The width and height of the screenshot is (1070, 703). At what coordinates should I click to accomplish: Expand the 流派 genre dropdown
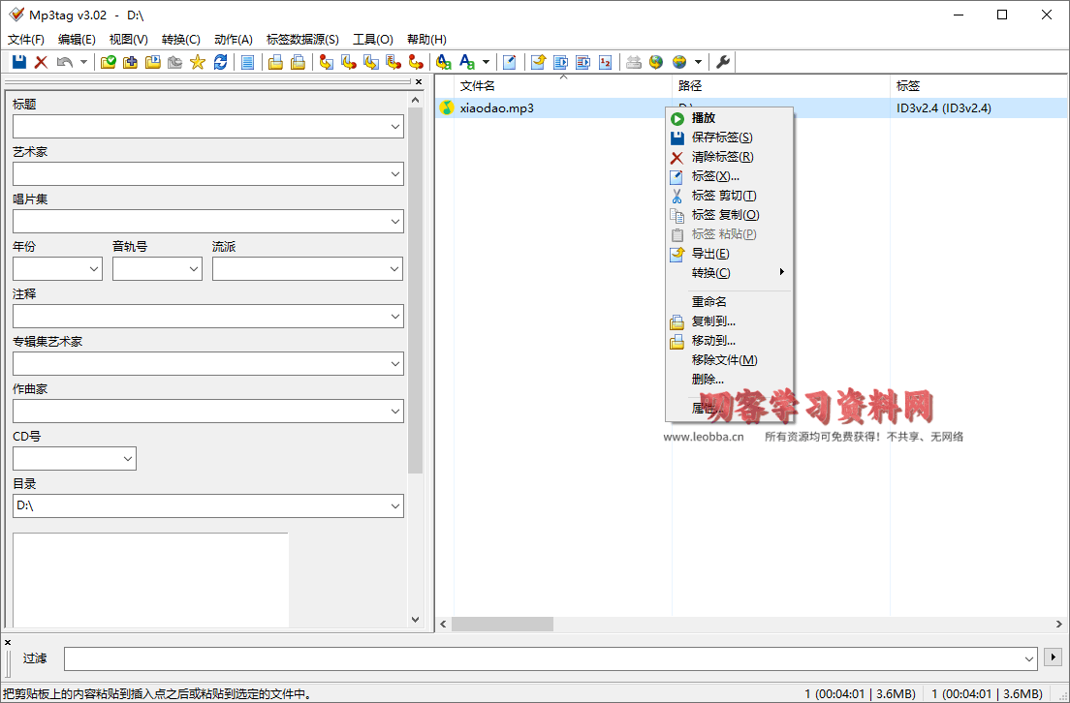point(394,269)
